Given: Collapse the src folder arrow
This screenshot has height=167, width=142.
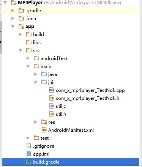Looking at the screenshot, I should pyautogui.click(x=20, y=50).
